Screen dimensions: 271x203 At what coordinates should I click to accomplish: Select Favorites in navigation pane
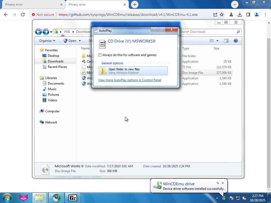51,50
